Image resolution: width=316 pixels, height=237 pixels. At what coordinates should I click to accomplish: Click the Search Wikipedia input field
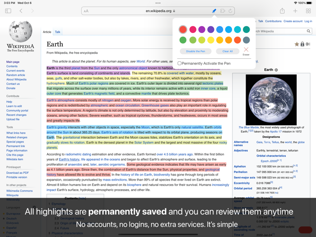281,31
